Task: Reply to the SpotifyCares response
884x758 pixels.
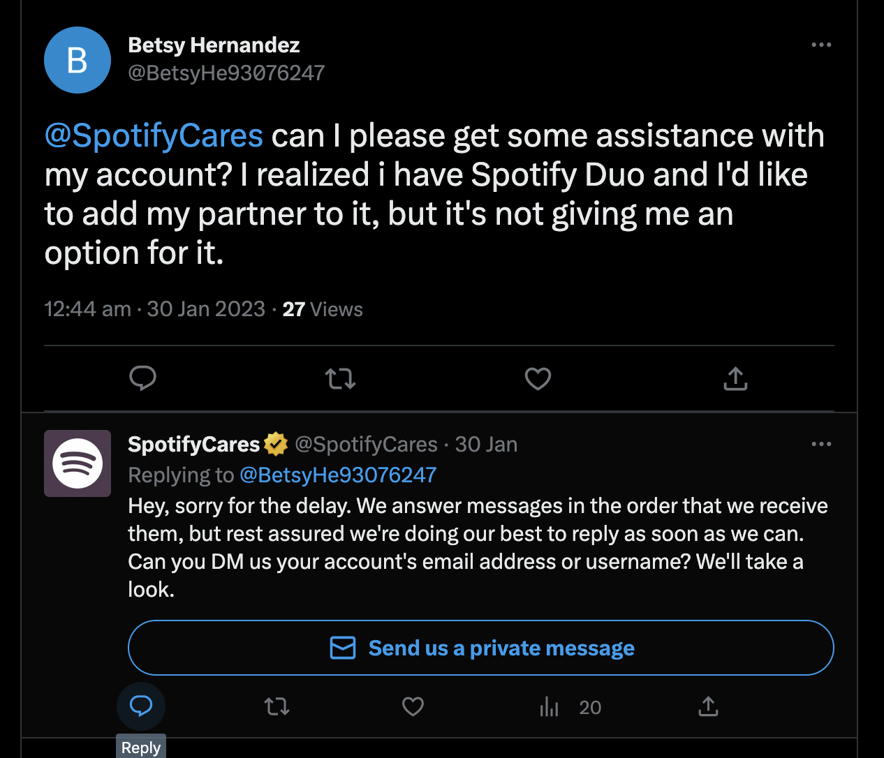Action: point(141,706)
